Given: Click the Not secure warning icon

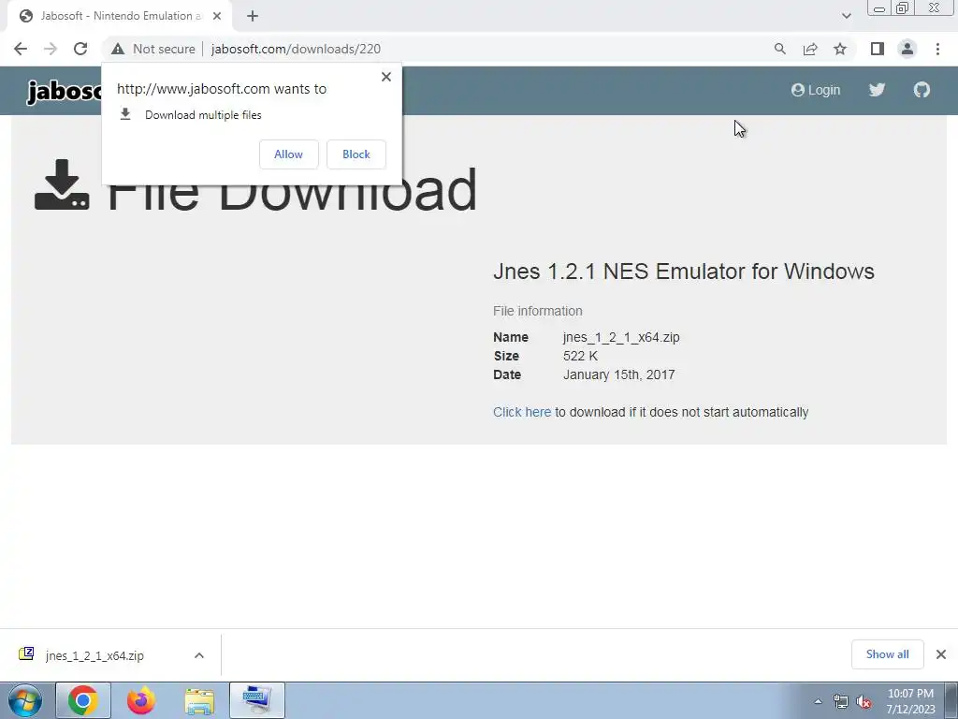Looking at the screenshot, I should point(118,49).
